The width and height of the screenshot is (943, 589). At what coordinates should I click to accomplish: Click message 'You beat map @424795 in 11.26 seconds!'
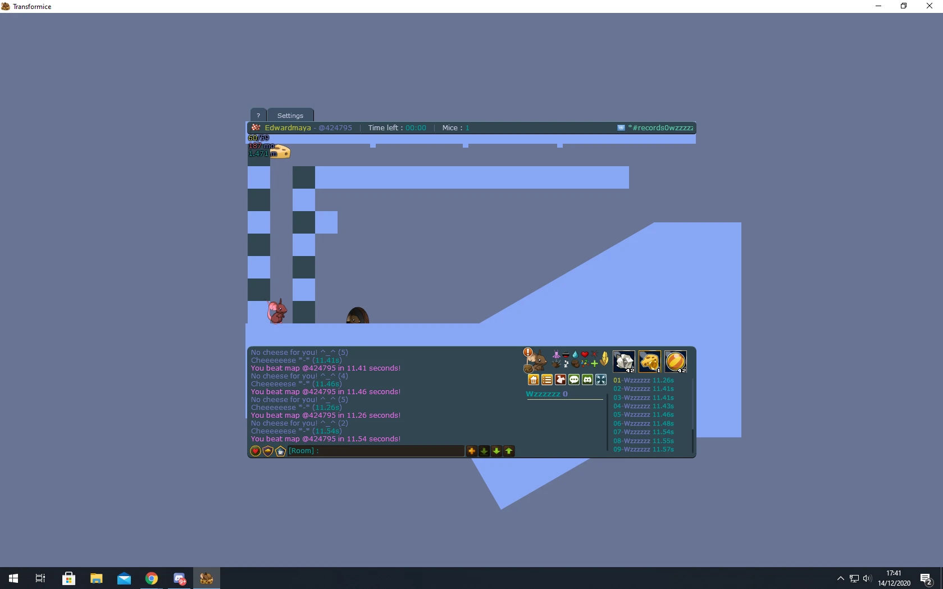pyautogui.click(x=326, y=416)
